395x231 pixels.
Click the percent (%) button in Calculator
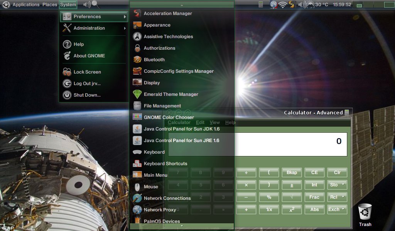(x=269, y=197)
